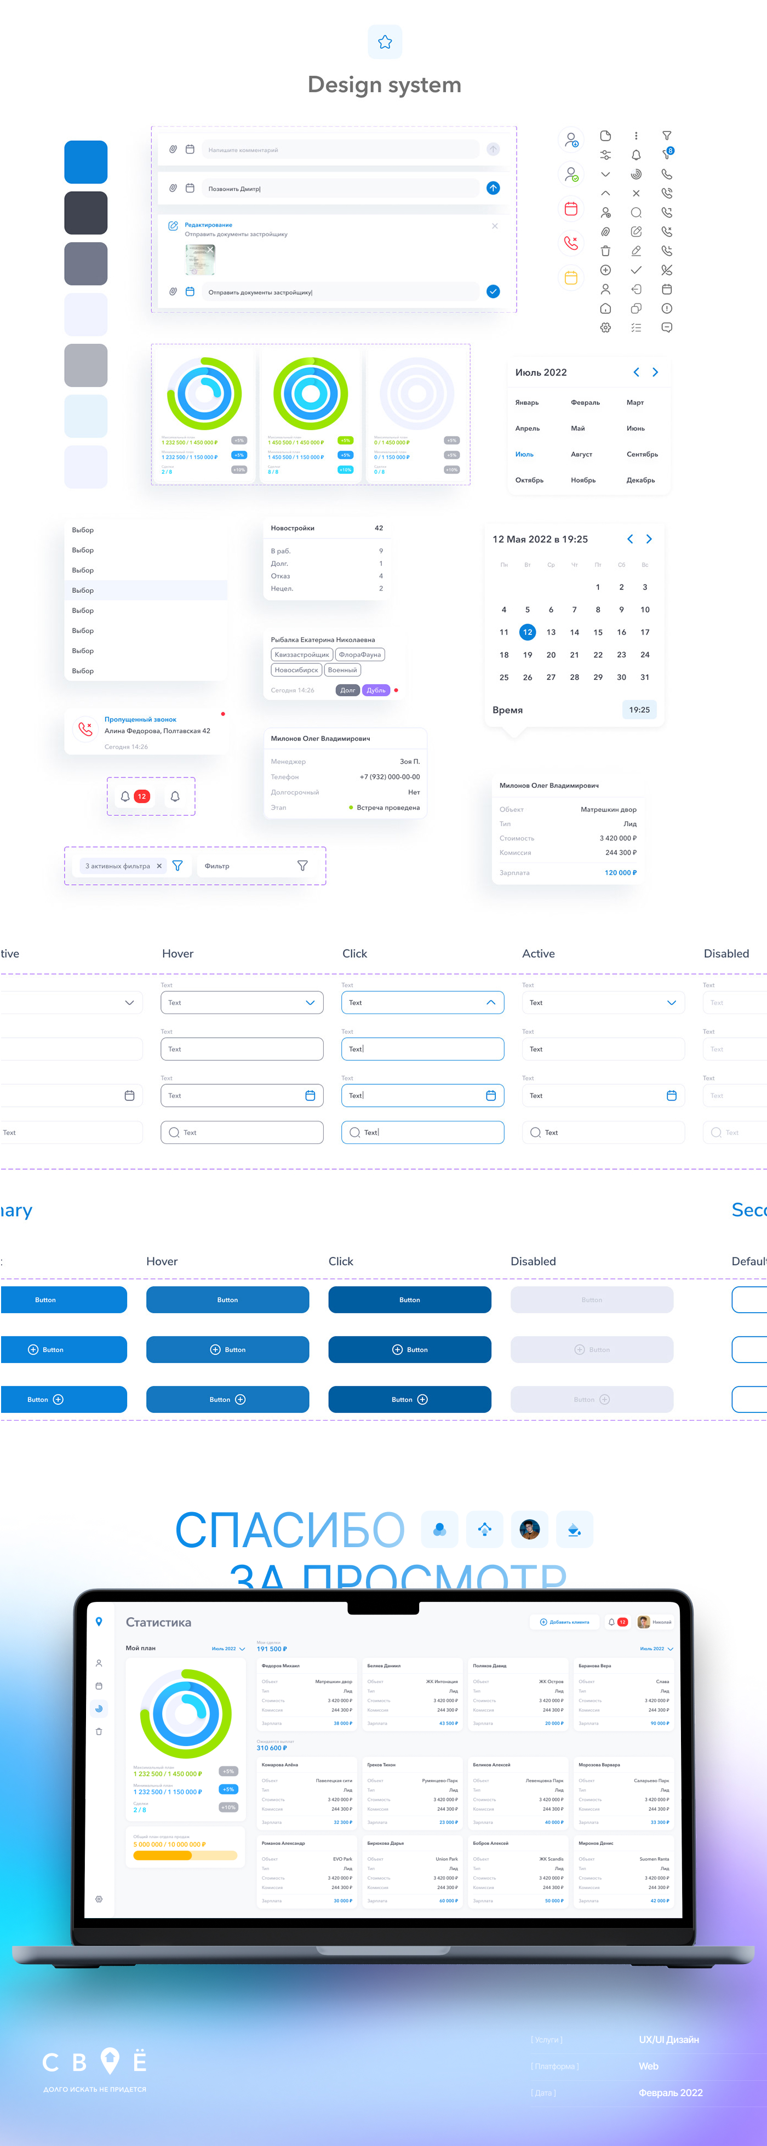Select day 12 in the calendar

coord(527,632)
